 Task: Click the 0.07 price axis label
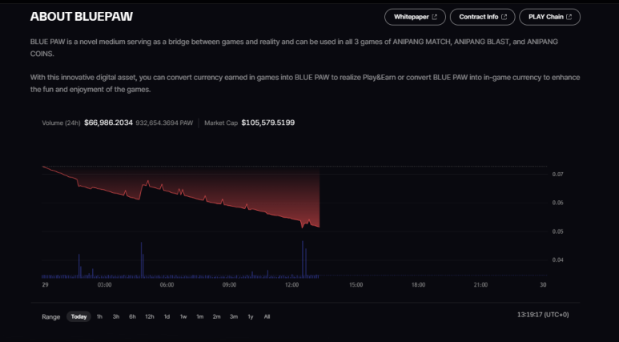pyautogui.click(x=557, y=174)
